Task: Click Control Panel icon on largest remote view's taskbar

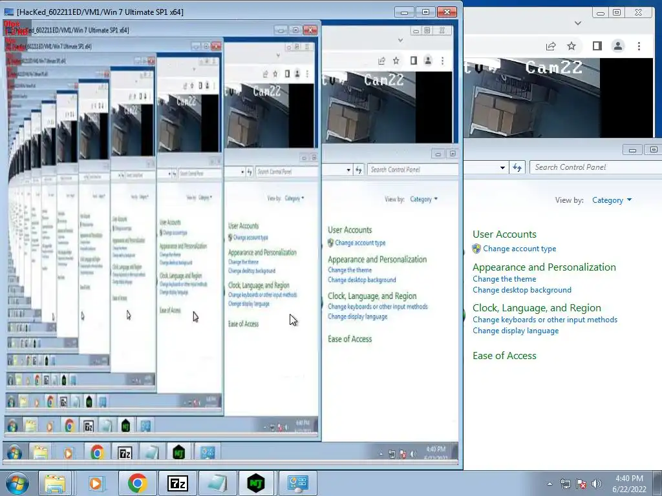Action: (x=208, y=453)
